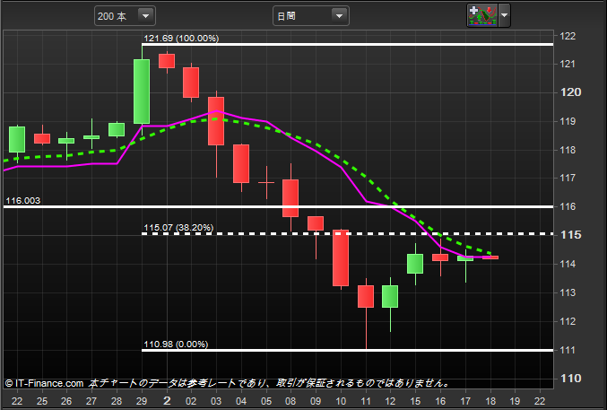Select the long red candle on the 10th
Screen dimensions: 607x410
point(341,258)
